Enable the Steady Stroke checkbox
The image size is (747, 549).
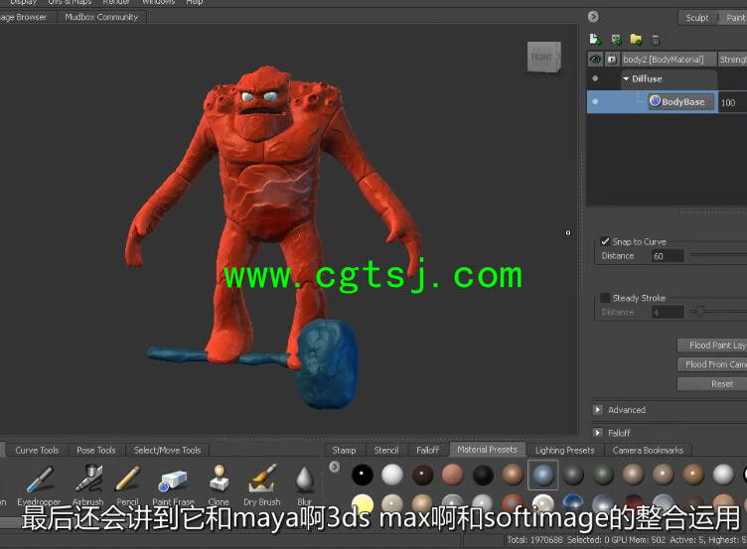pos(605,298)
